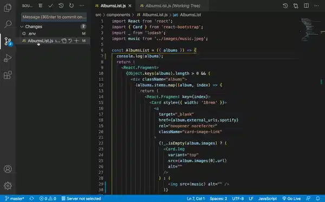The width and height of the screenshot is (325, 202).
Task: Select the .env file in Changes
Action: click(54, 33)
